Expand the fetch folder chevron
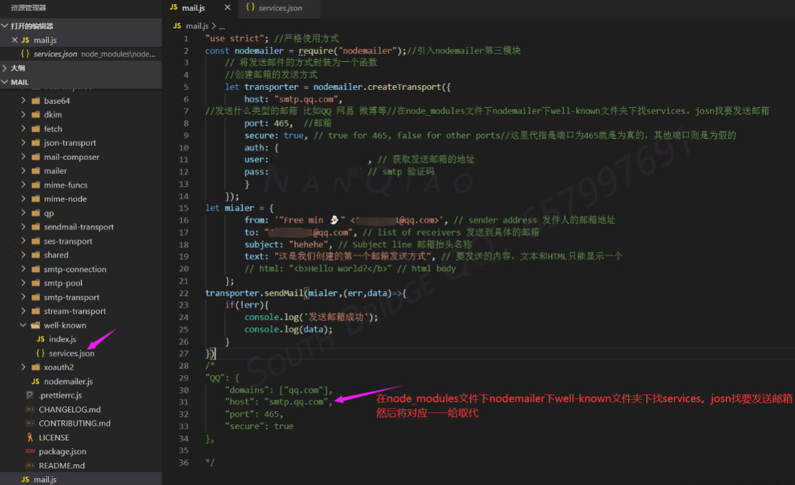The image size is (795, 485). coord(23,129)
